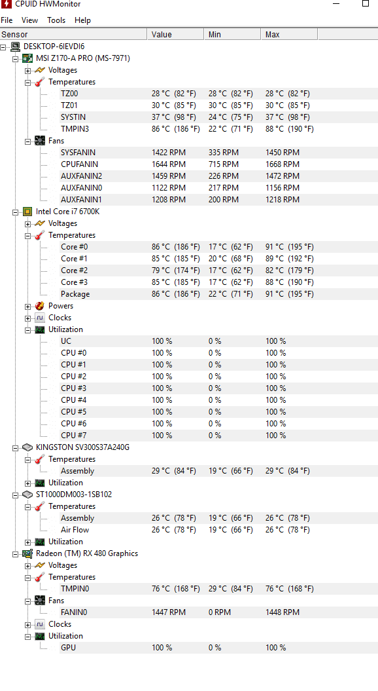Click the Powers flame icon under Intel Core
This screenshot has width=378, height=691.
40,306
